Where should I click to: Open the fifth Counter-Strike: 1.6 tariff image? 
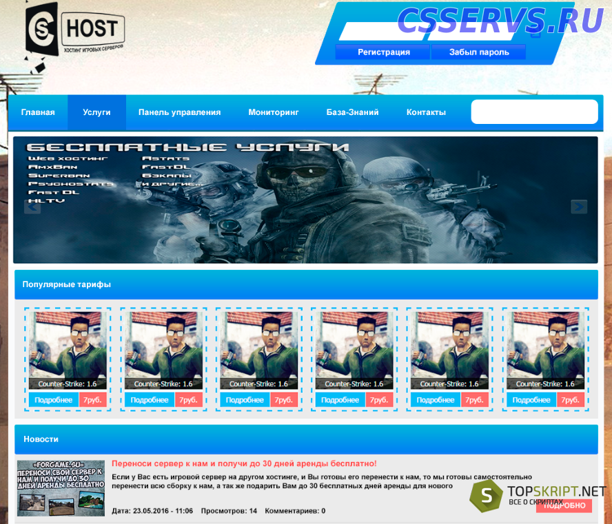pyautogui.click(x=449, y=350)
